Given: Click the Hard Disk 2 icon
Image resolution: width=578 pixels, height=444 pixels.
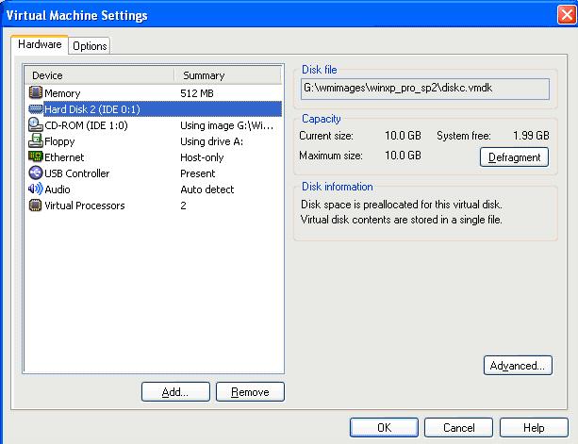Looking at the screenshot, I should click(36, 109).
